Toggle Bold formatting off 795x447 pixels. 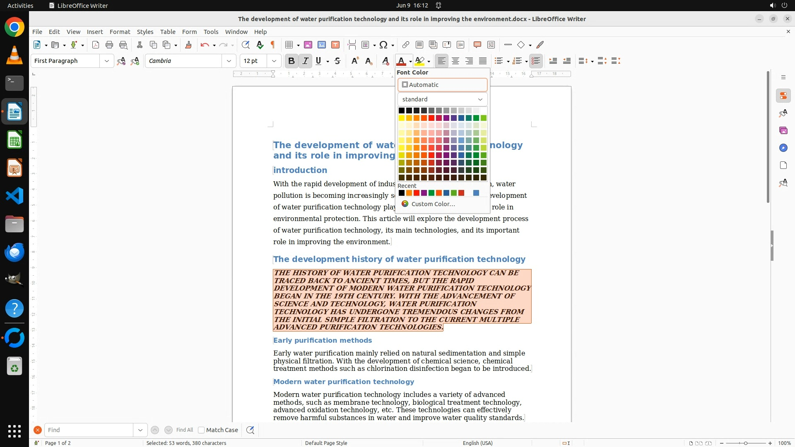point(291,61)
